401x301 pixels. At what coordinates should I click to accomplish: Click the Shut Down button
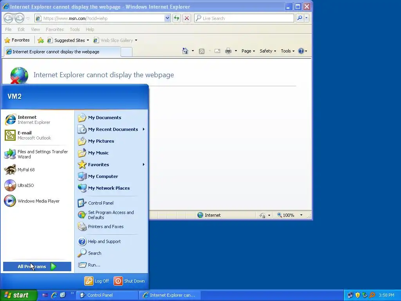(x=129, y=281)
